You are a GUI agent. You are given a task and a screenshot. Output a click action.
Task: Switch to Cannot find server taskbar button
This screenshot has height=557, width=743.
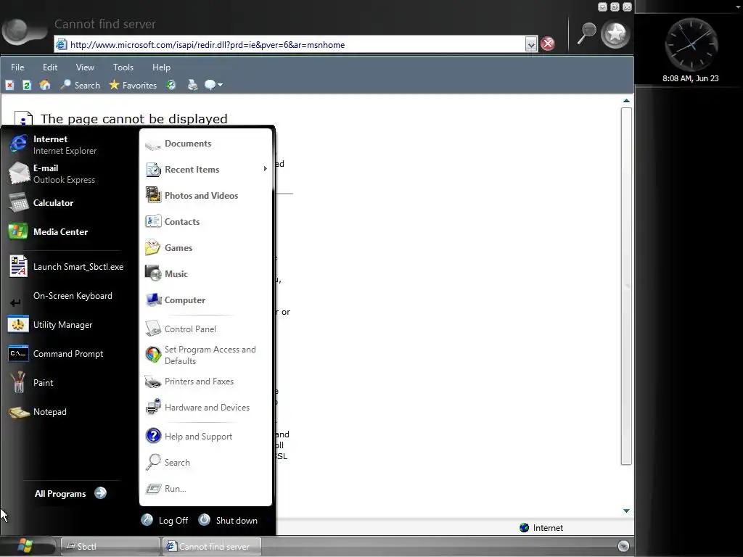[212, 547]
